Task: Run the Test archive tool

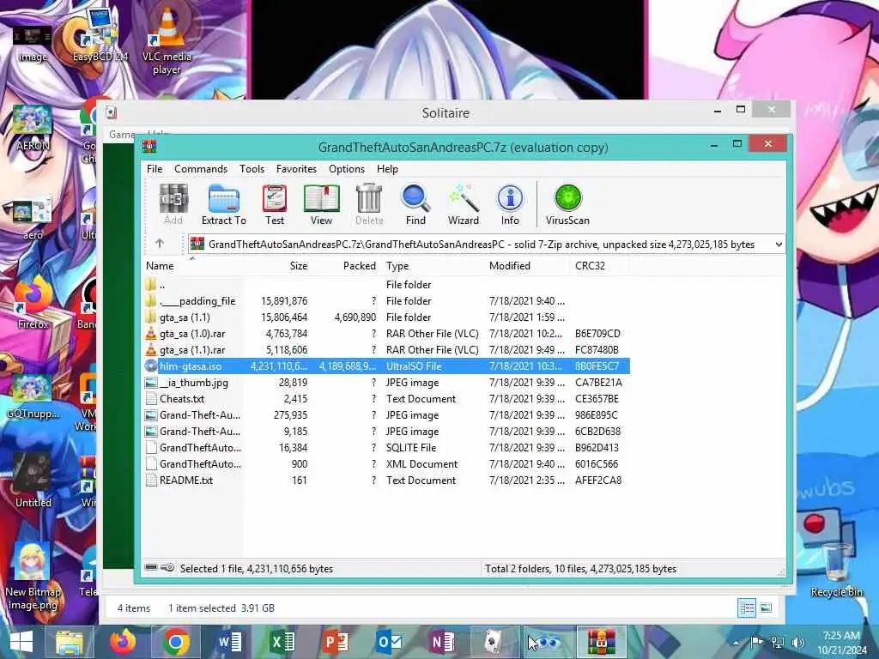Action: point(275,204)
